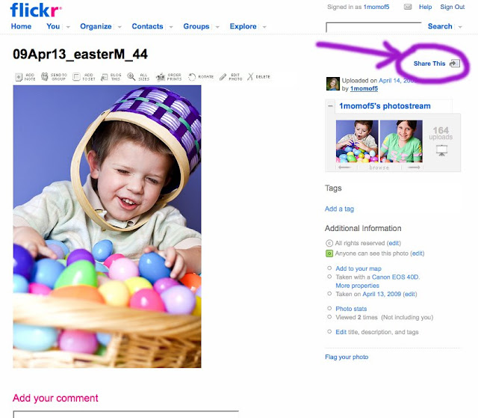Click the Share This link
The height and width of the screenshot is (418, 478).
pos(429,64)
